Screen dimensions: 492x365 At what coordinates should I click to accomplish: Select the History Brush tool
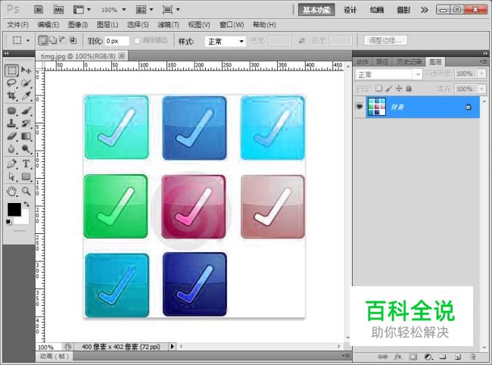click(x=26, y=123)
